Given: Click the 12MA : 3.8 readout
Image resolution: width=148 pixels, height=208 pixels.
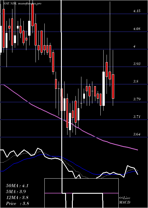Looking at the screenshot, I should tap(17, 198).
